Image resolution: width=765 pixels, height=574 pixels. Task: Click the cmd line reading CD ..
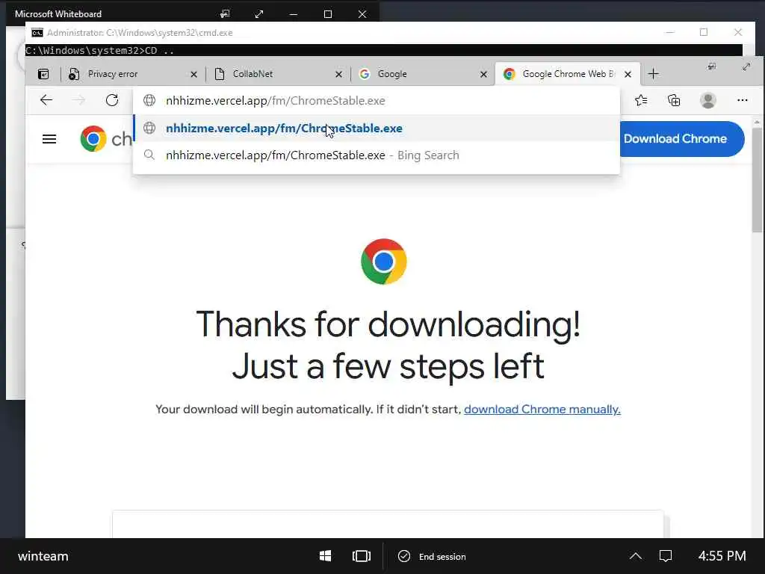[x=99, y=50]
